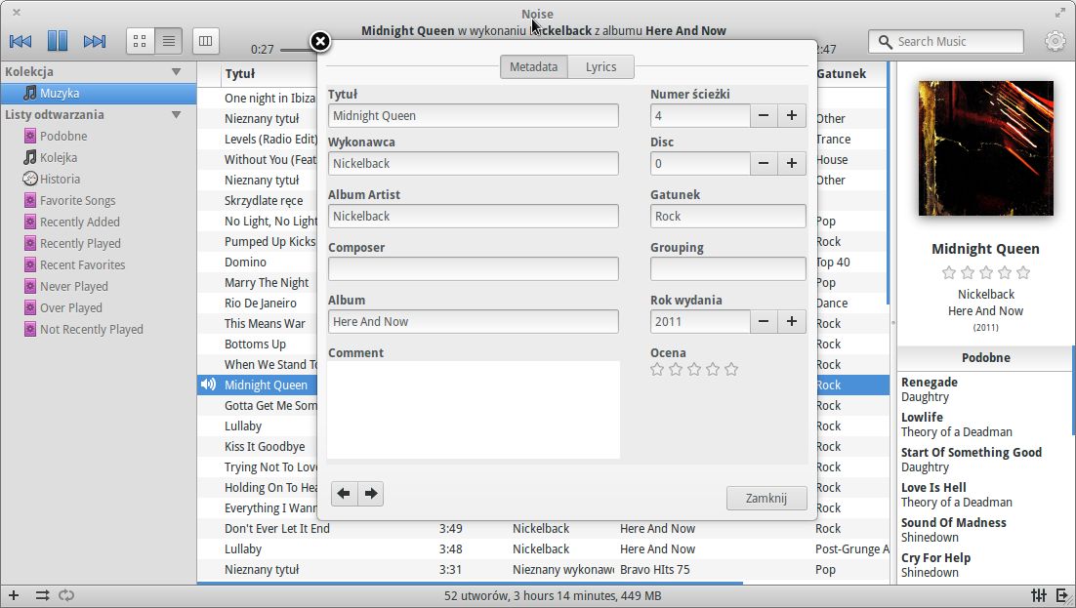This screenshot has width=1076, height=608.
Task: Decrease the Rok wydania year
Action: coord(764,322)
